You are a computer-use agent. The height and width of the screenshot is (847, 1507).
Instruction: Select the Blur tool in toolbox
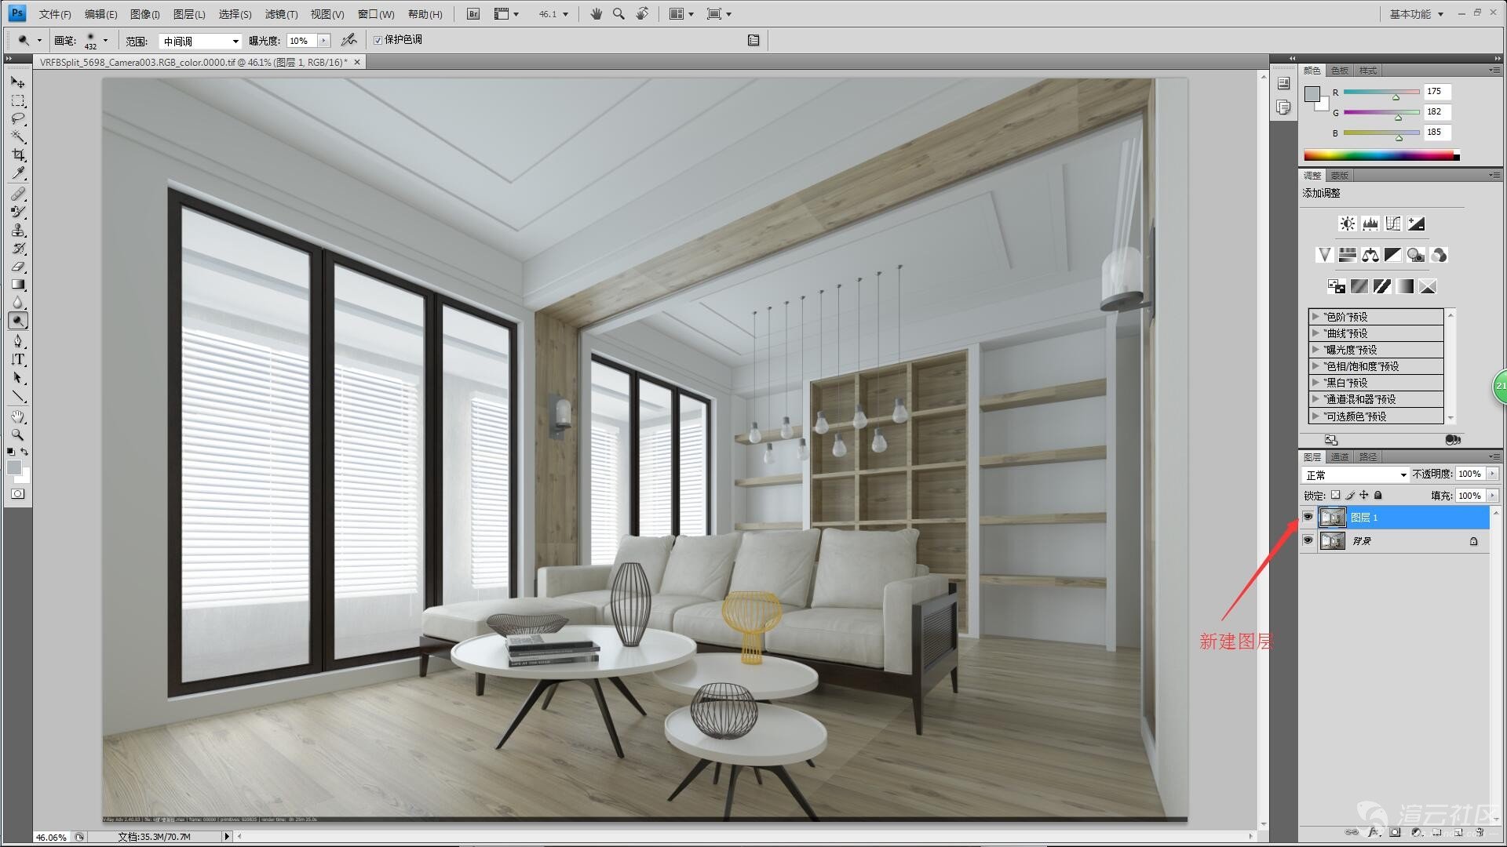tap(18, 303)
